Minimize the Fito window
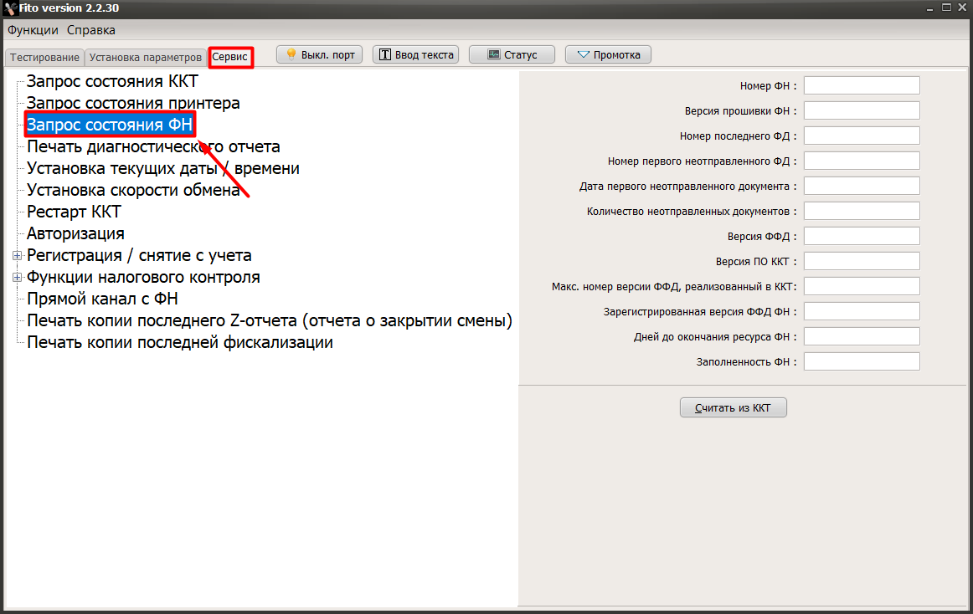 click(929, 8)
